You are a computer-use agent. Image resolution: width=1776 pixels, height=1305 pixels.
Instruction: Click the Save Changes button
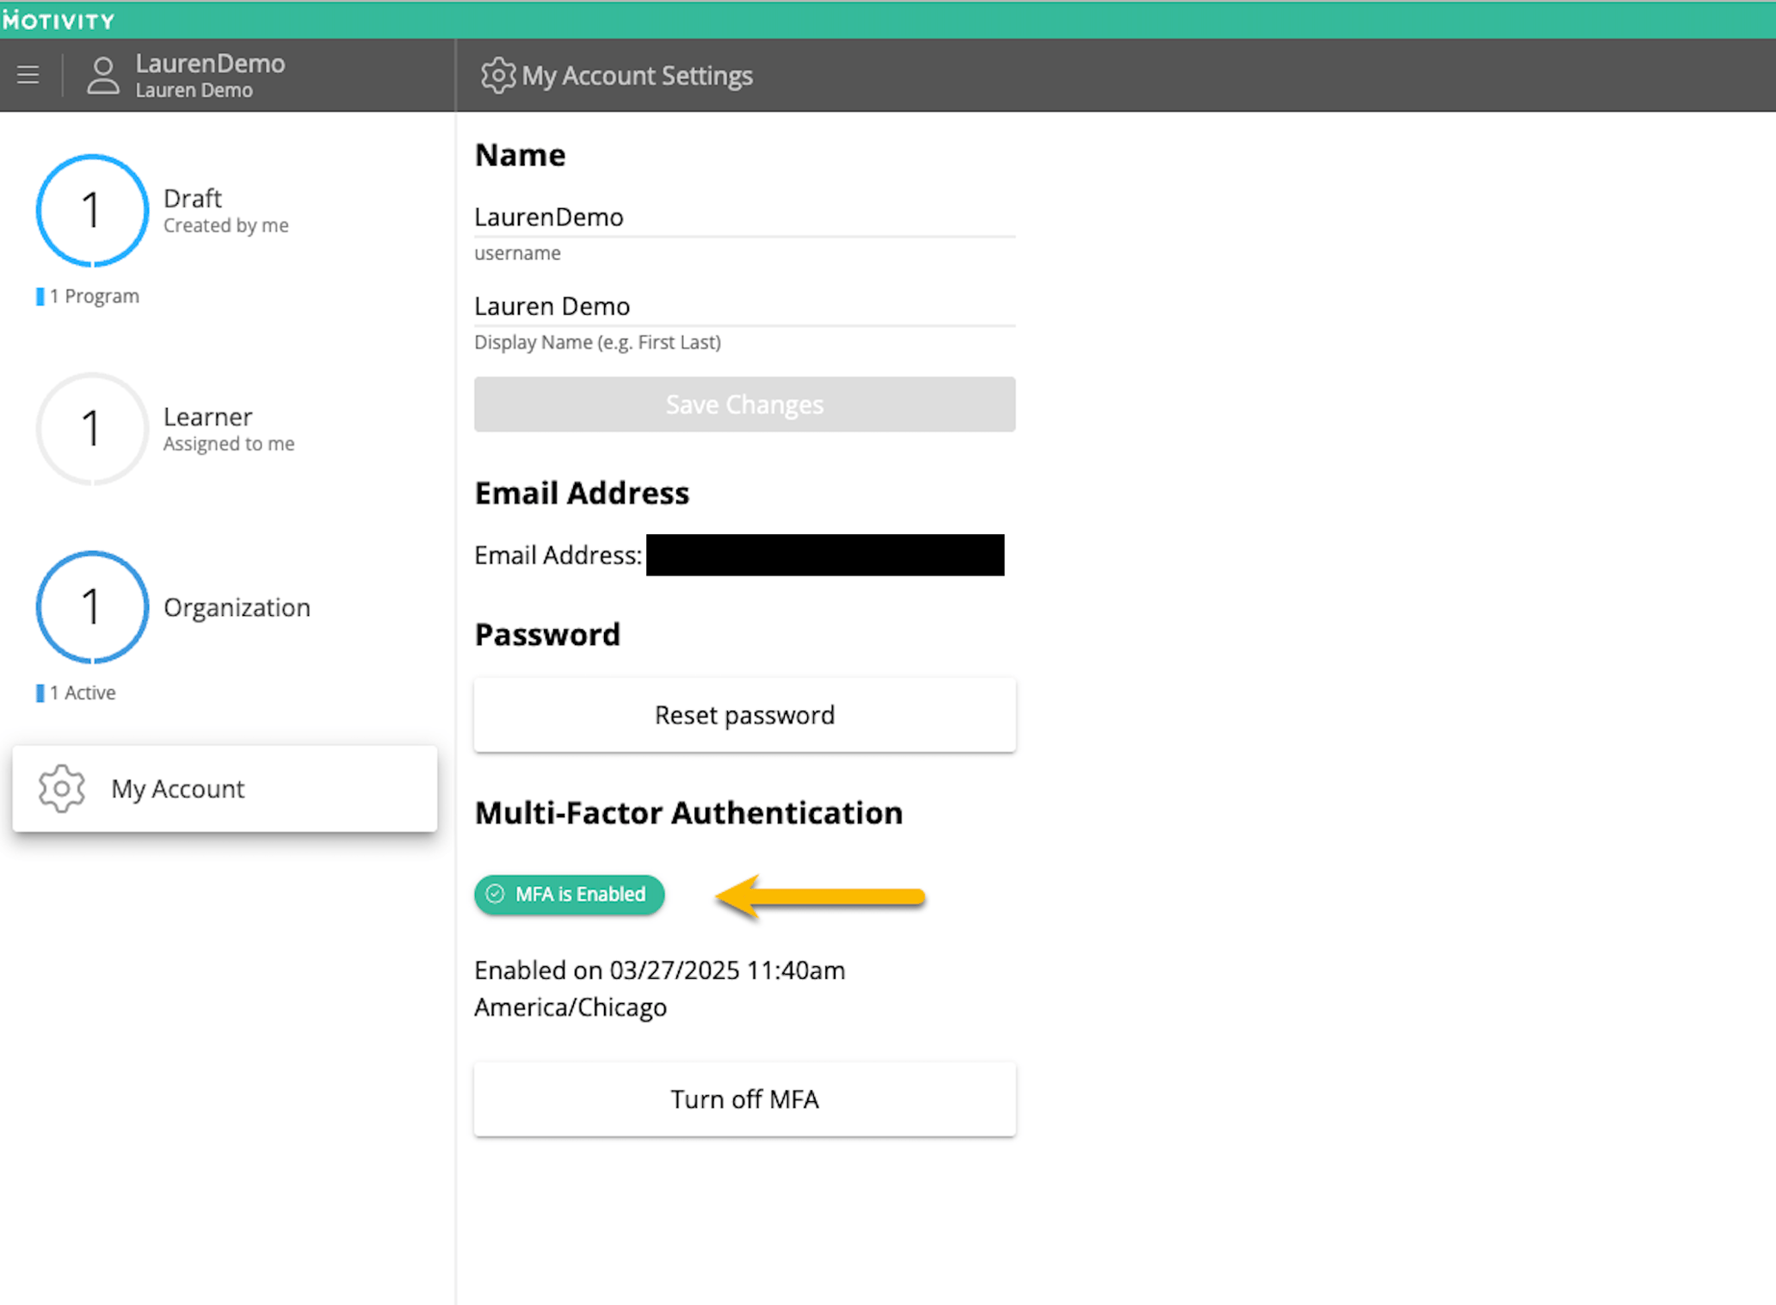coord(744,404)
